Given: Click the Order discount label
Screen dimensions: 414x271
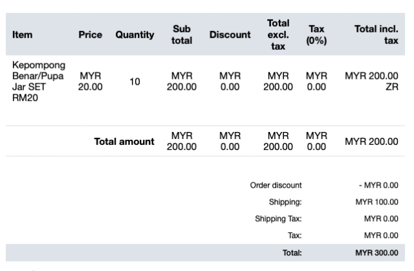Looking at the screenshot, I should tap(276, 186).
